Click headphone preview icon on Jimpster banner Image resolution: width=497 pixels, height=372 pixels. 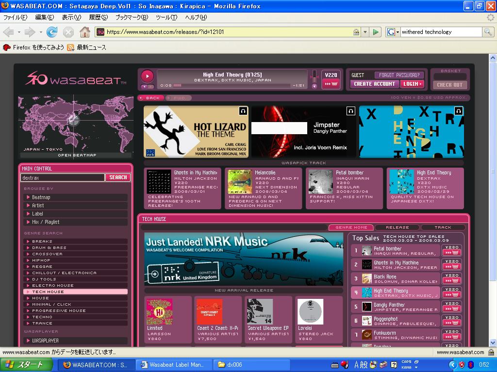350,111
